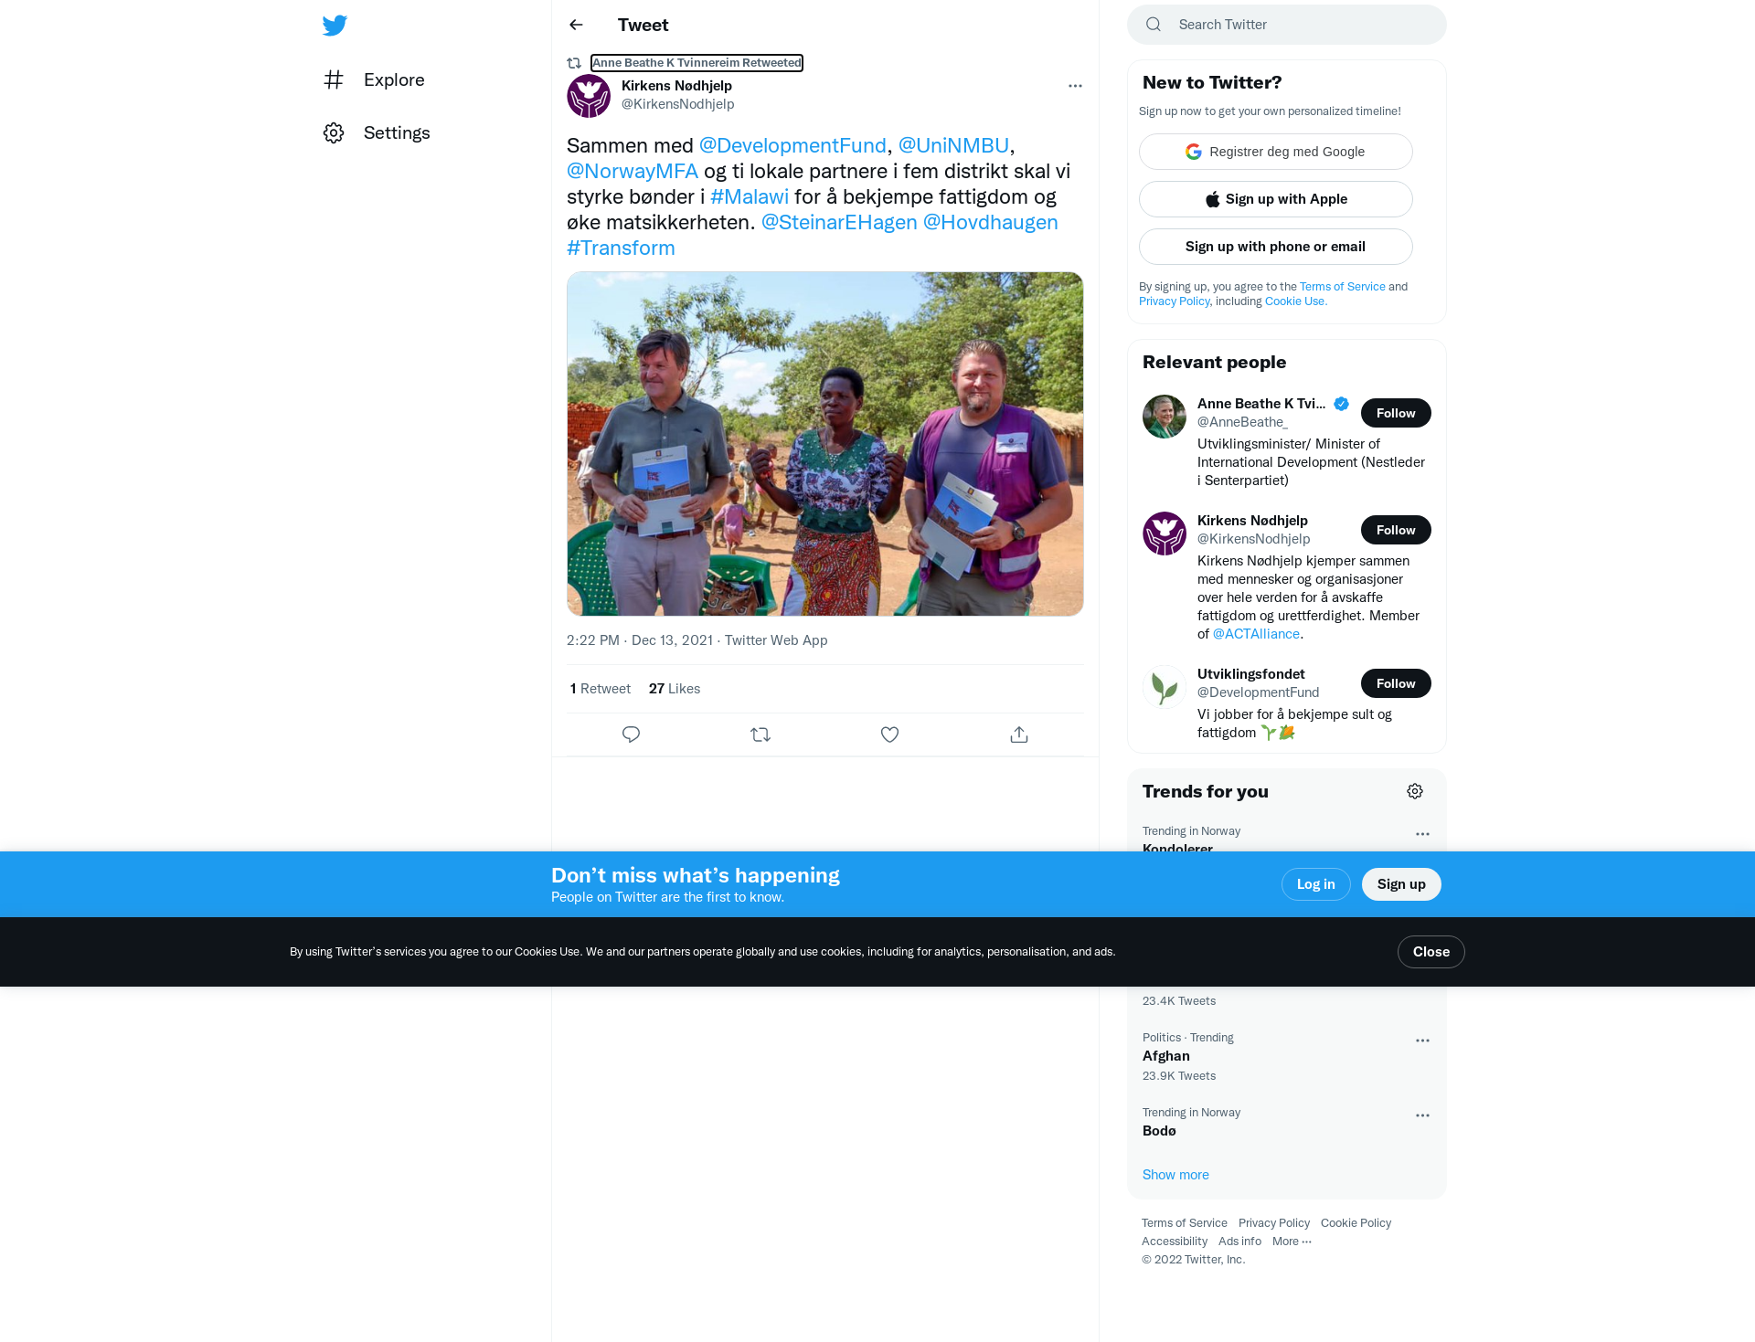Open the Trends settings gear icon

[x=1415, y=791]
